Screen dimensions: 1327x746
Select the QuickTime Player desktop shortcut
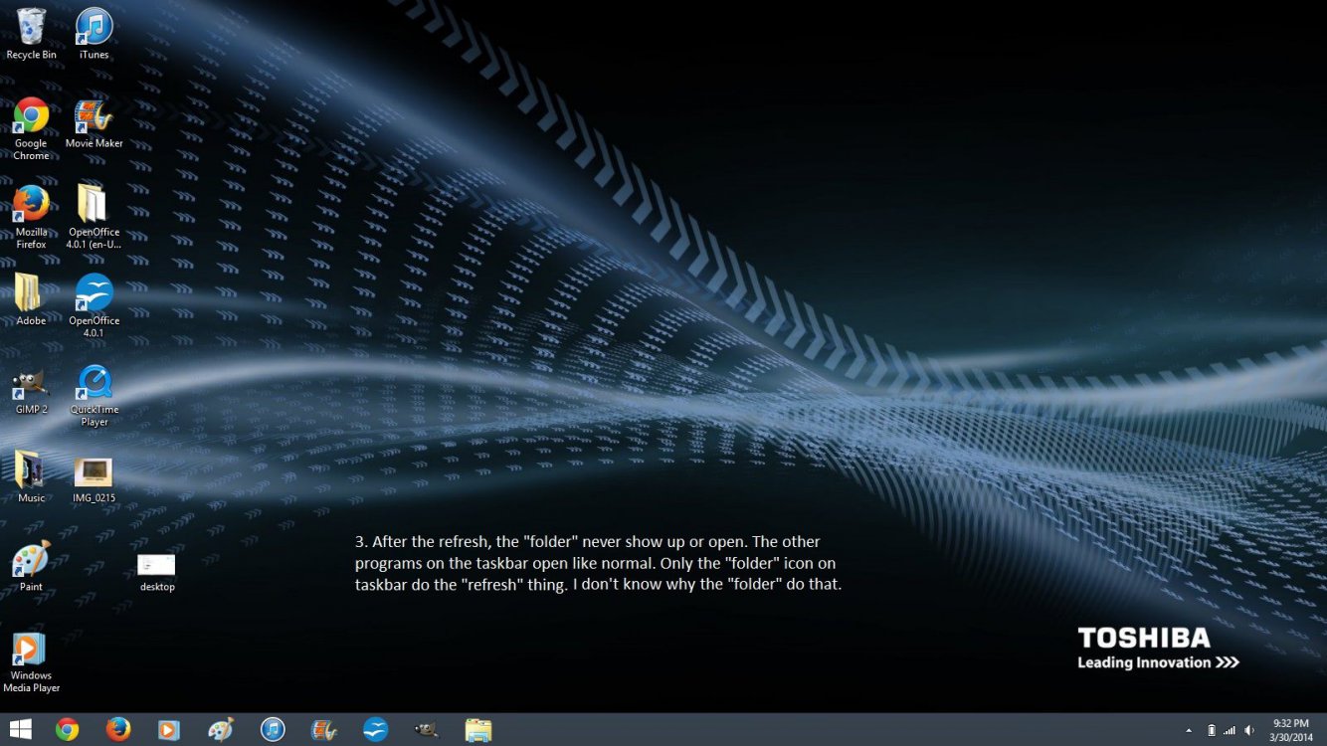click(x=94, y=395)
